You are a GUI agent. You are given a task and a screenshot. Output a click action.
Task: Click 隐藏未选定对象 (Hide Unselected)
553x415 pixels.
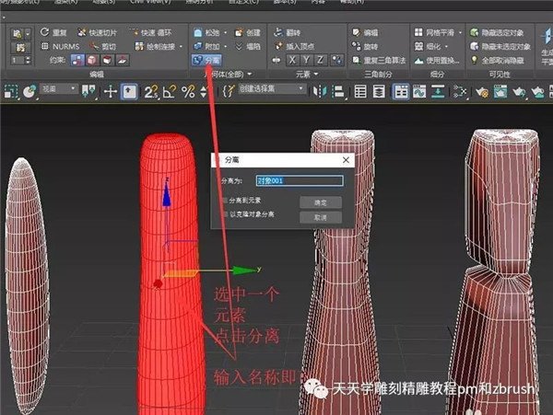[x=500, y=46]
